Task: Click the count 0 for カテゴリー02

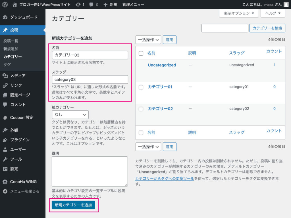Action: pos(274,109)
